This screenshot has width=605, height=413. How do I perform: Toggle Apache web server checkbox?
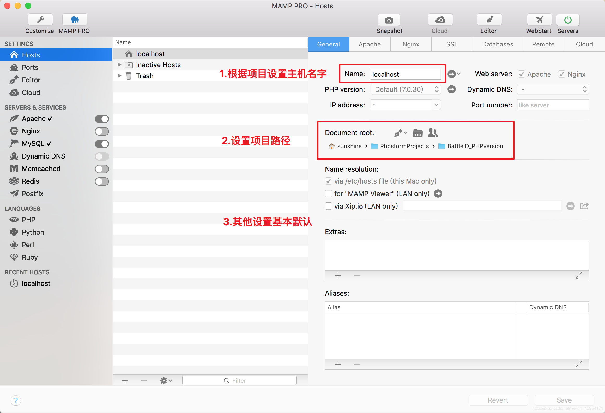pyautogui.click(x=522, y=74)
